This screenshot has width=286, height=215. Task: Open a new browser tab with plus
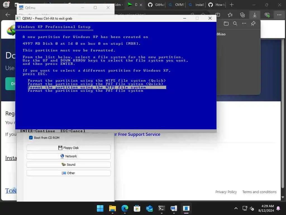pyautogui.click(x=232, y=5)
